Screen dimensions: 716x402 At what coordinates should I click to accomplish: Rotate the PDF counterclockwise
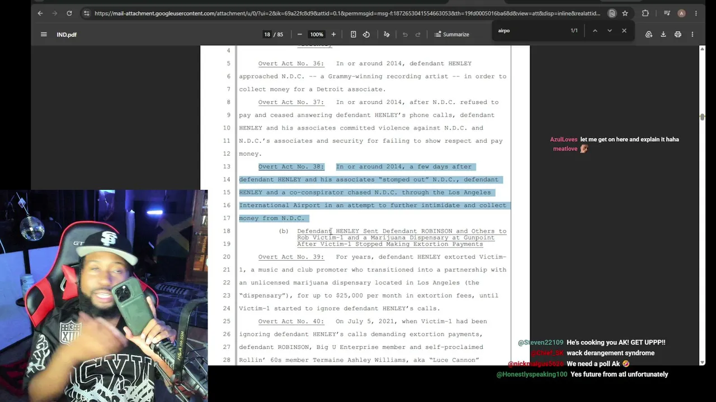pos(366,35)
